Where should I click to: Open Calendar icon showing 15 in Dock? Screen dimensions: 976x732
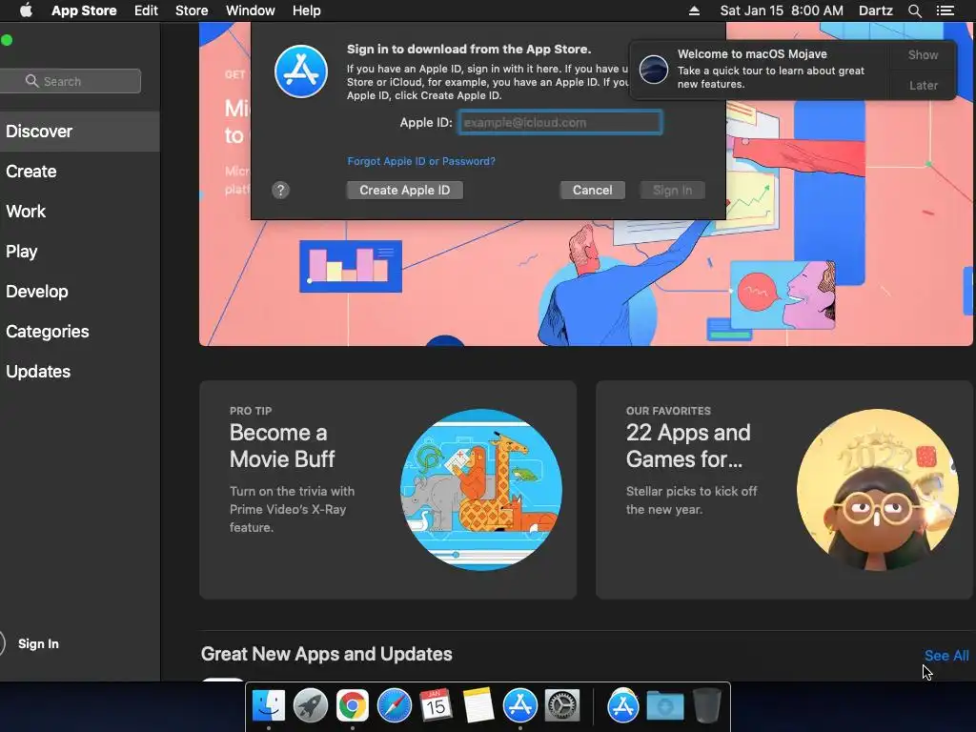click(436, 705)
